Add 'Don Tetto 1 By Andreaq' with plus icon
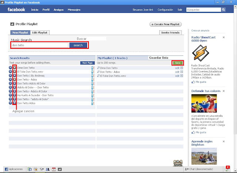The height and width of the screenshot is (173, 237). 14,75
